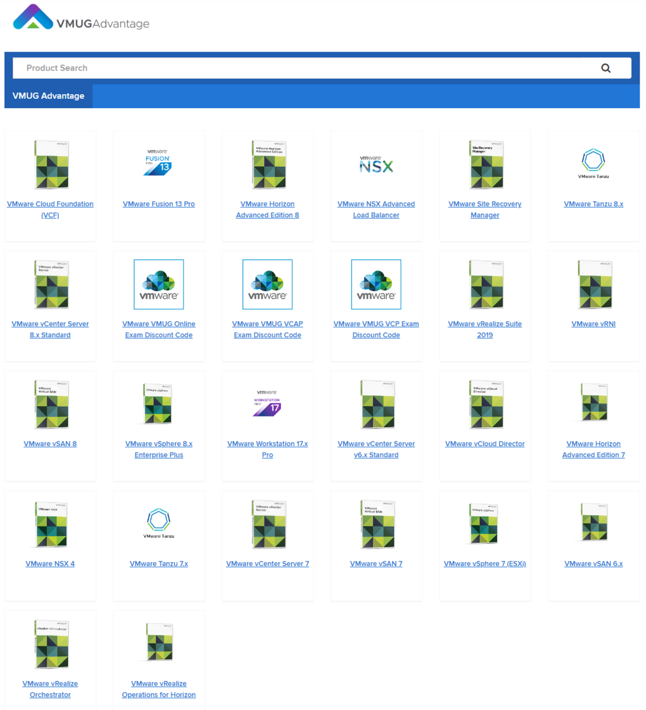Click the vSphere 7 (ESXi) box image
The width and height of the screenshot is (646, 710).
[484, 524]
